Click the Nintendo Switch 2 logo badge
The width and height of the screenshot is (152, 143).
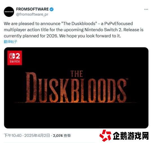pyautogui.click(x=15, y=58)
